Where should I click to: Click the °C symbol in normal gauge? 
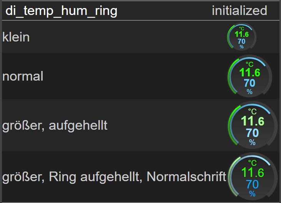249,64
